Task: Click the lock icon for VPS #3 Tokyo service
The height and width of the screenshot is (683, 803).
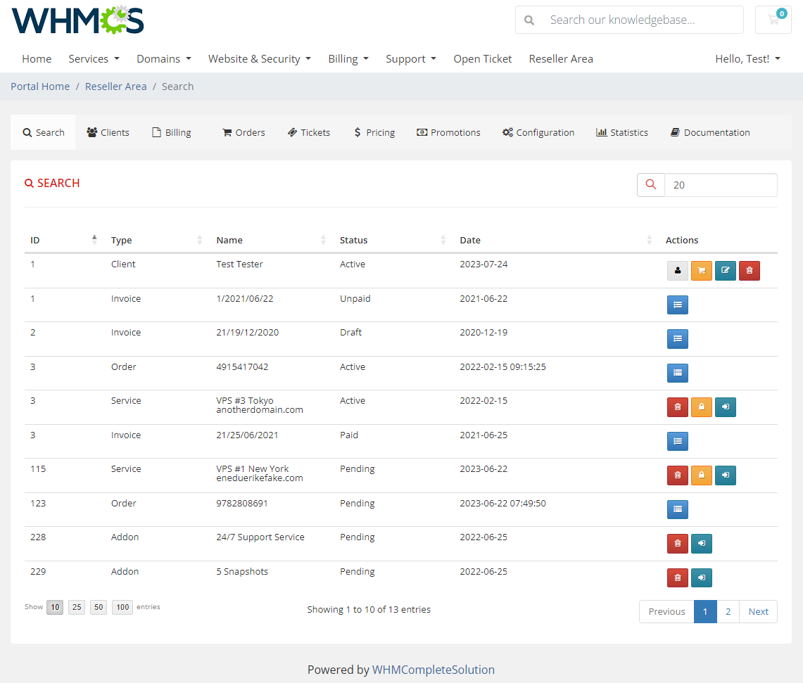Action: (701, 407)
